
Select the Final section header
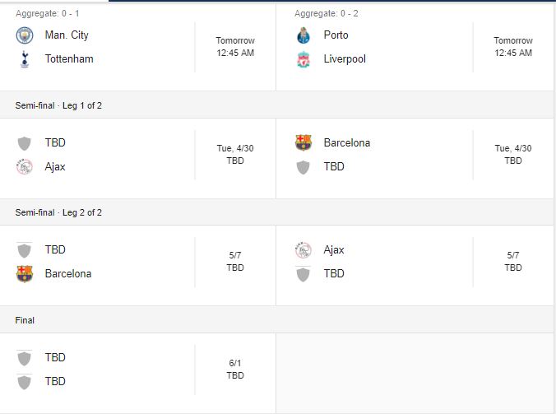25,320
